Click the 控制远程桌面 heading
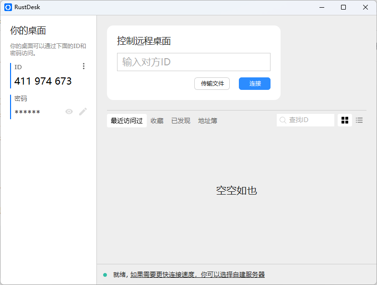377x285 pixels. (144, 41)
